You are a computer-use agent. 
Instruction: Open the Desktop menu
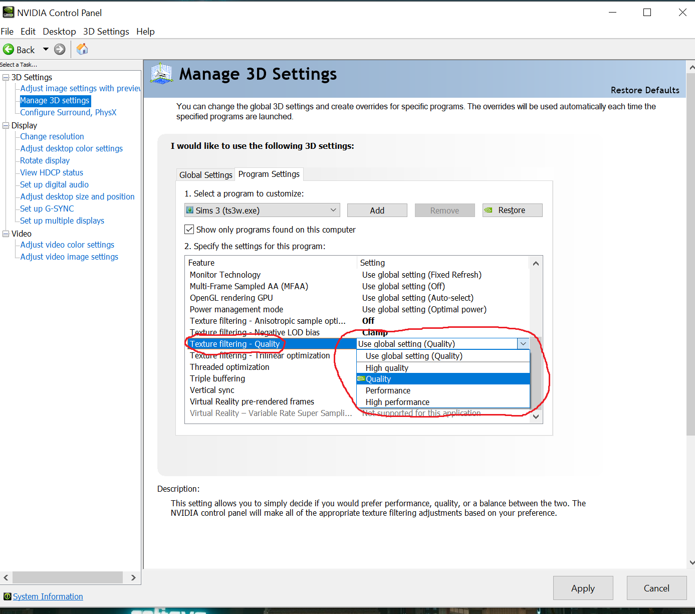click(59, 32)
